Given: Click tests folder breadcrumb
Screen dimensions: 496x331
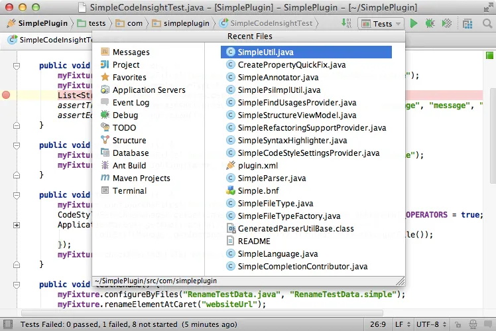Looking at the screenshot, I should (x=92, y=23).
